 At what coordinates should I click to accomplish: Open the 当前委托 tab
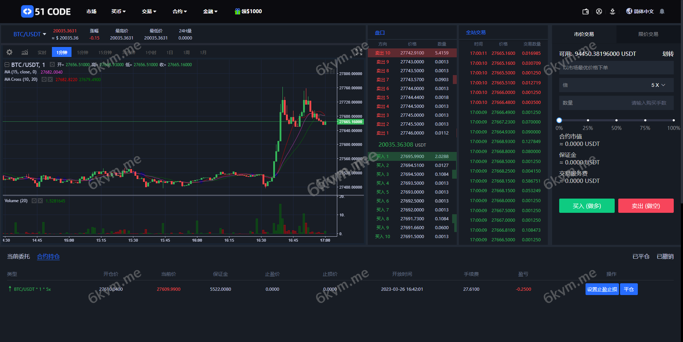pos(18,256)
